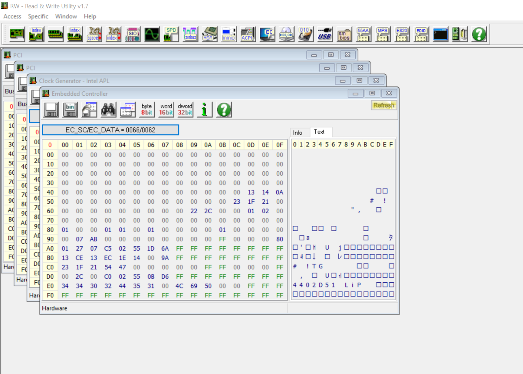Open the IO space tool
Viewport: 523px width, 374px height.
pos(94,34)
